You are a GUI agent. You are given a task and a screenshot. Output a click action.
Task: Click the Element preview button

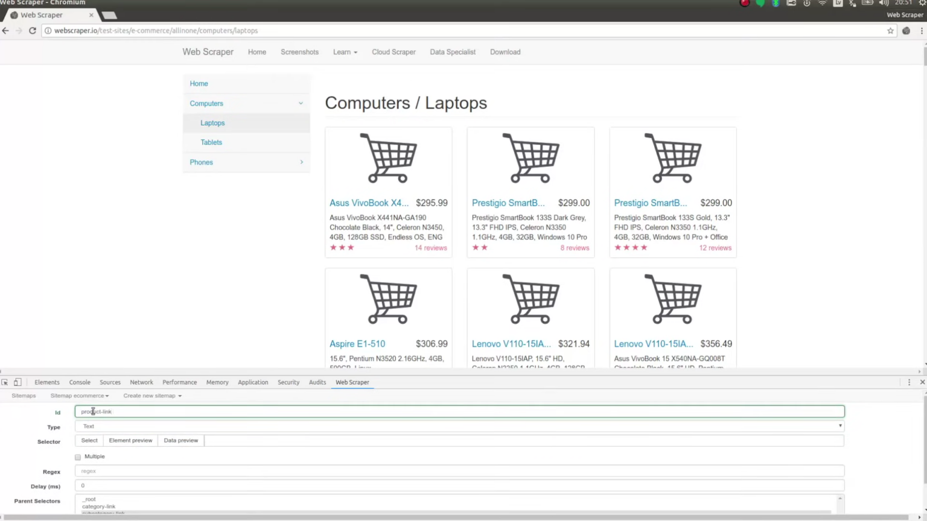tap(130, 441)
